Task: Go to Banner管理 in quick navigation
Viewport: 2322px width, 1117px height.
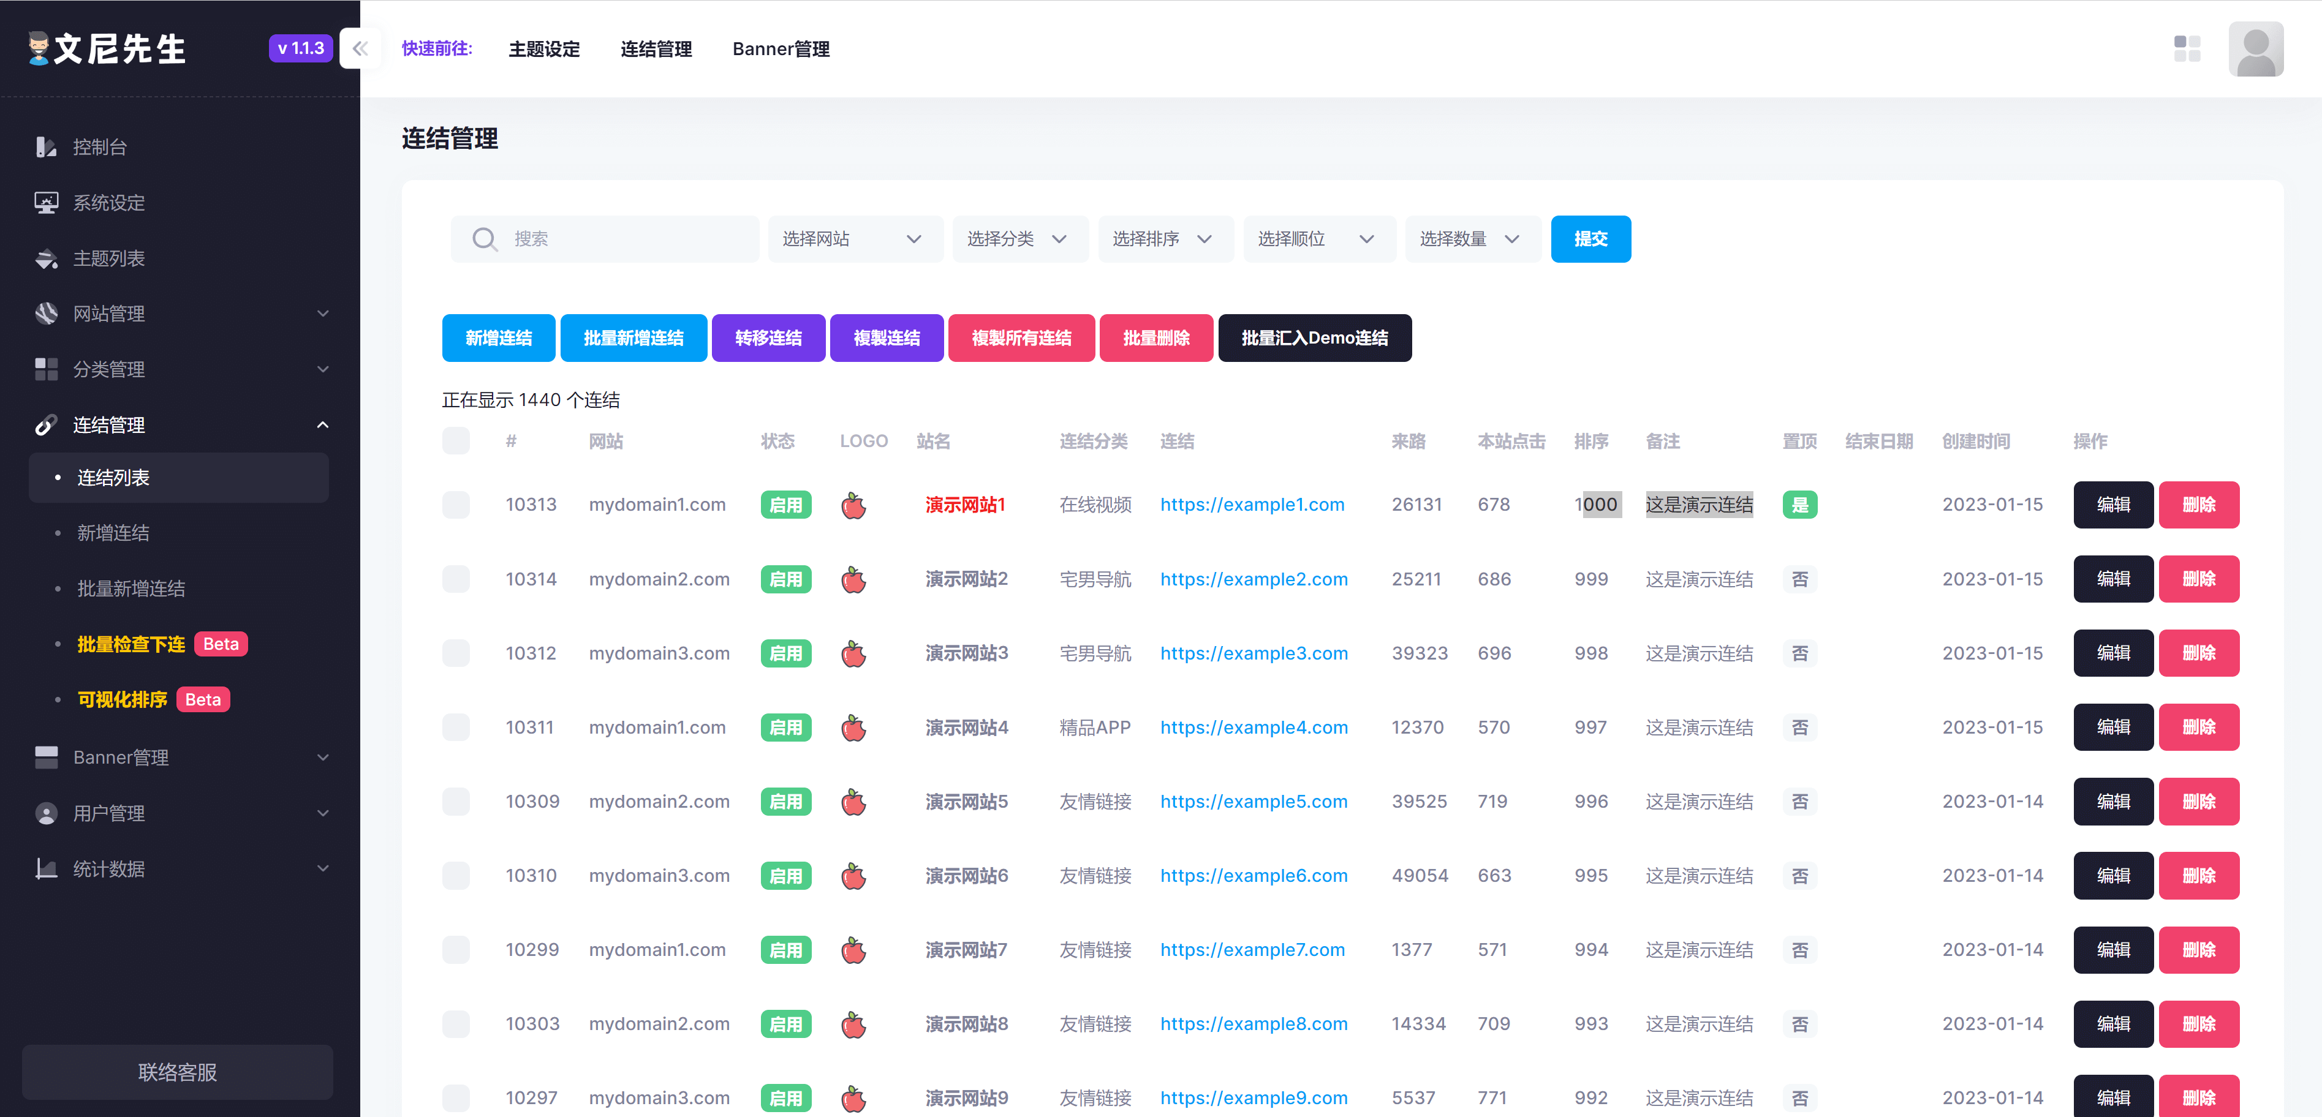Action: coord(781,48)
